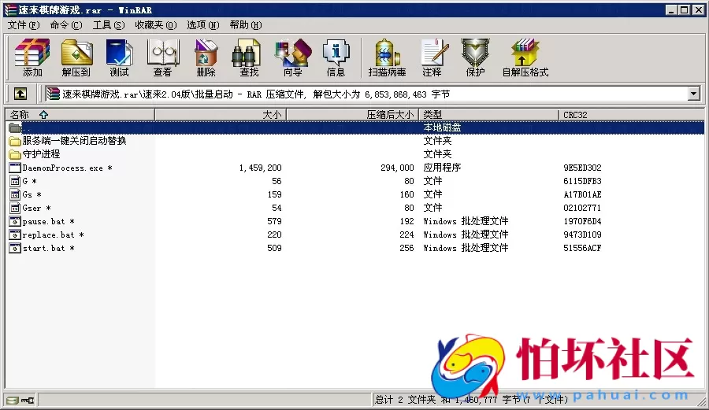709x410 pixels.
Task: Sort by Type (类型) column header
Action: coord(488,115)
